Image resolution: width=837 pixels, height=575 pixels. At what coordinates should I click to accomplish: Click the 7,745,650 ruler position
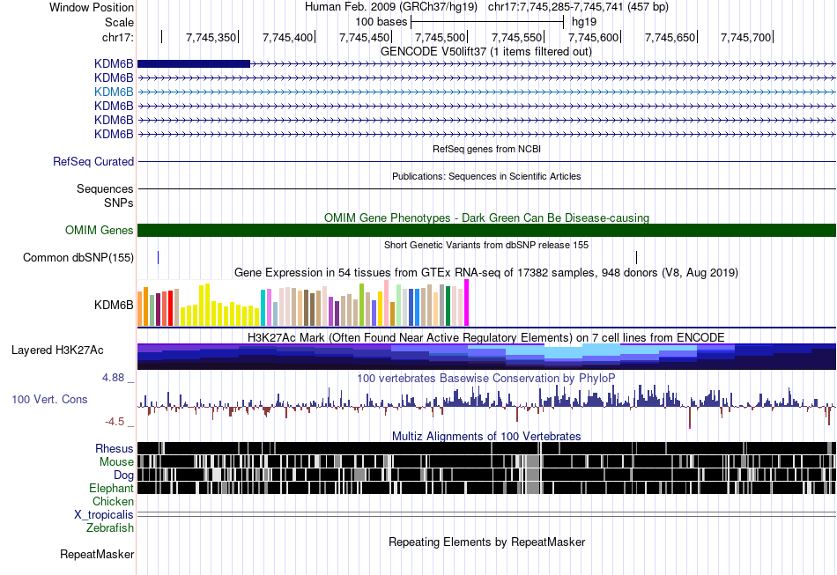tap(670, 37)
